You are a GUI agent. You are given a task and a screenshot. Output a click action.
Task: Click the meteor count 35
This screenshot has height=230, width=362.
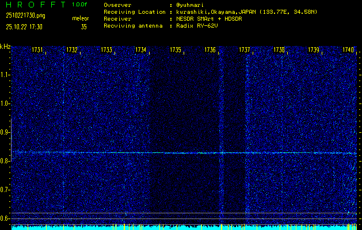(x=84, y=27)
